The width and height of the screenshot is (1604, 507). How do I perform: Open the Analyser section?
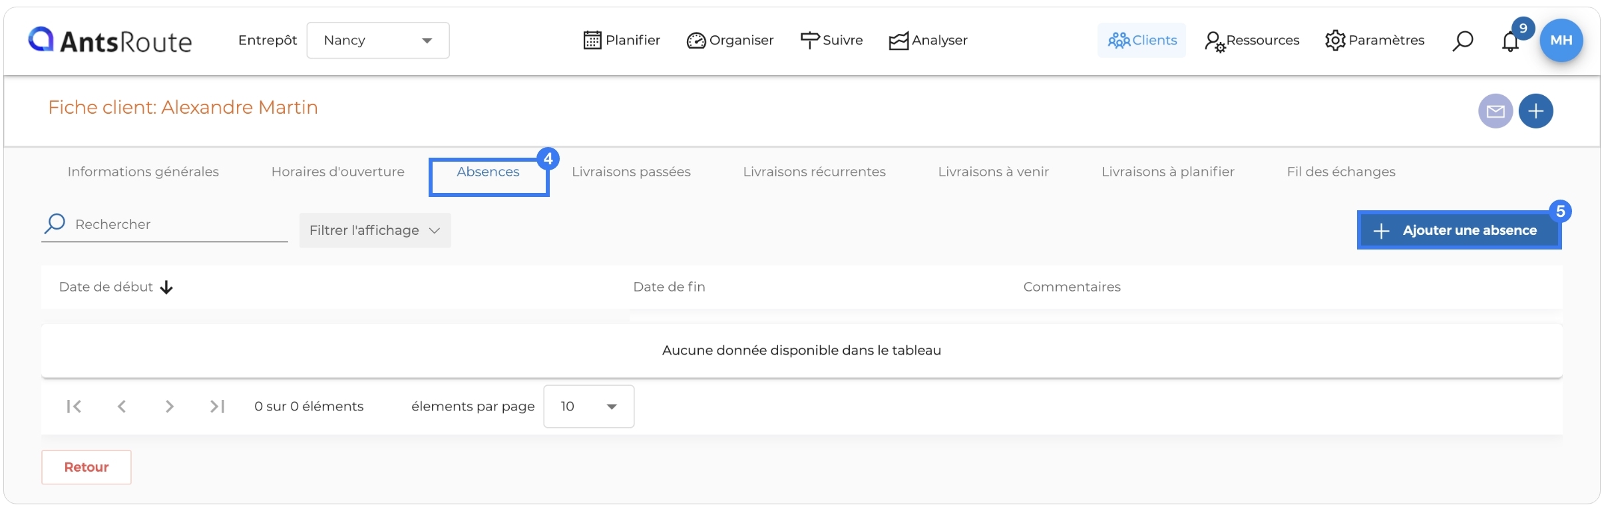[x=928, y=41]
